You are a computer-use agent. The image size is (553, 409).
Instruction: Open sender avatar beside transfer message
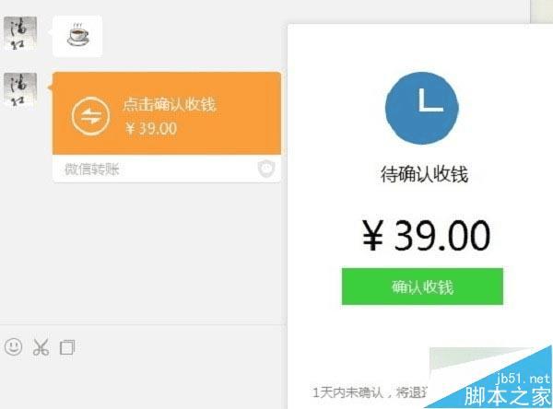click(x=20, y=89)
